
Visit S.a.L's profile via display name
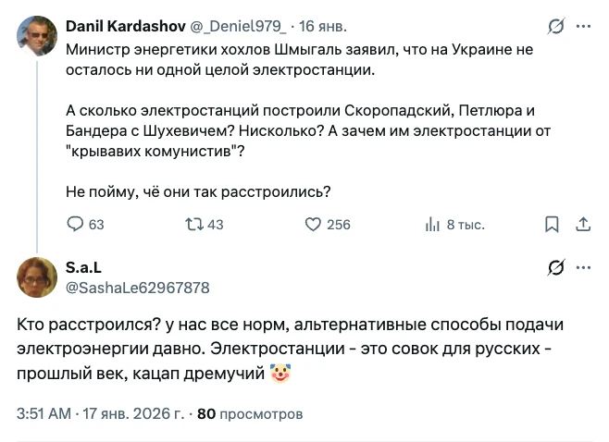click(84, 267)
